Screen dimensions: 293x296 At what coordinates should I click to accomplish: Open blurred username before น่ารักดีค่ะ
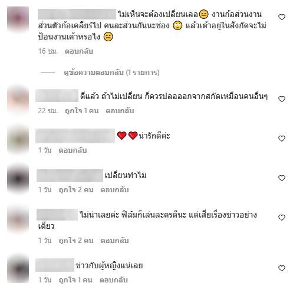tap(75, 136)
